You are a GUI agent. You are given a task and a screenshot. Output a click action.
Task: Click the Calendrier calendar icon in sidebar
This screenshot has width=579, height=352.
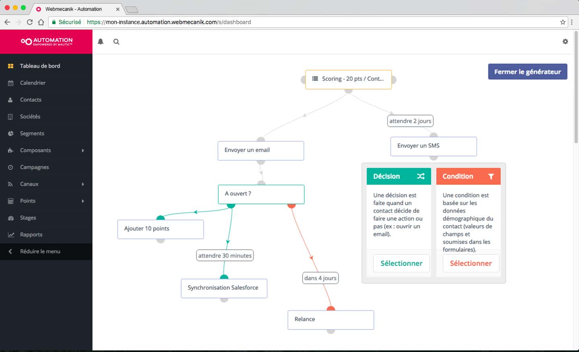tap(10, 83)
